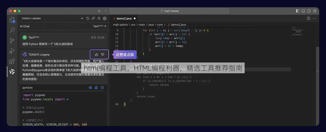Click the 今天 15:05 timestamp
Image resolution: width=326 pixels, height=132 pixels.
(97, 37)
